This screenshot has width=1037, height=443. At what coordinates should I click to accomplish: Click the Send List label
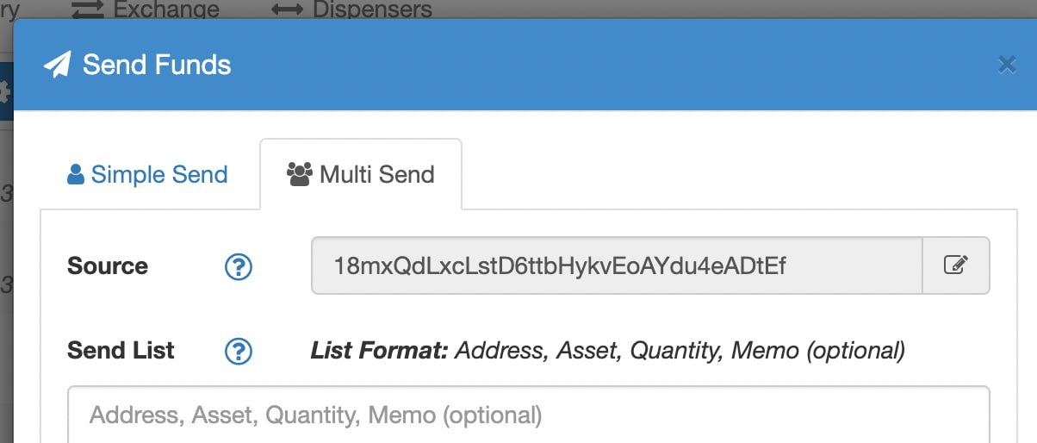(x=121, y=351)
